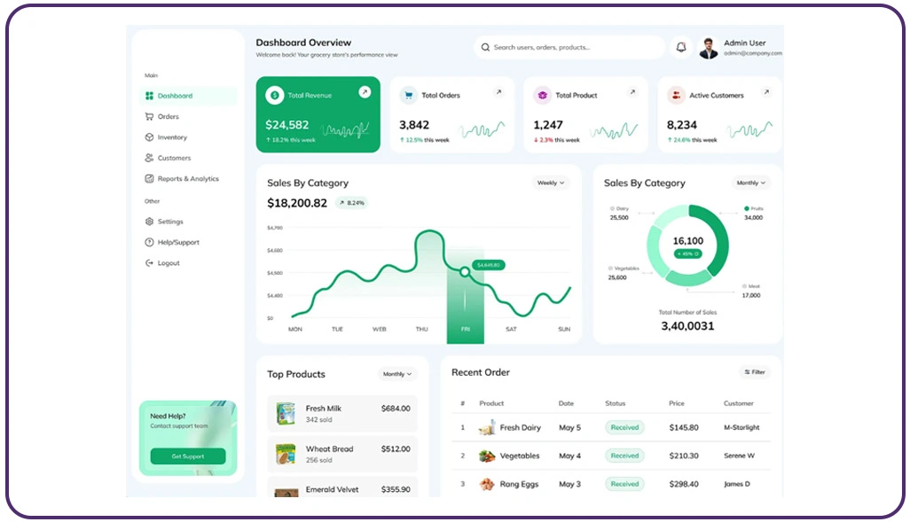Image resolution: width=910 pixels, height=522 pixels.
Task: Click the Customer column header
Action: pyautogui.click(x=738, y=403)
